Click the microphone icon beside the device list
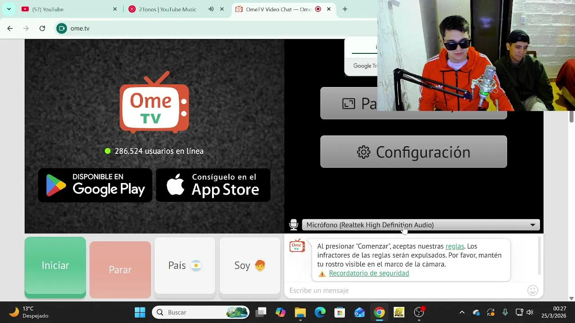Viewport: 575px width, 323px height. pos(294,225)
